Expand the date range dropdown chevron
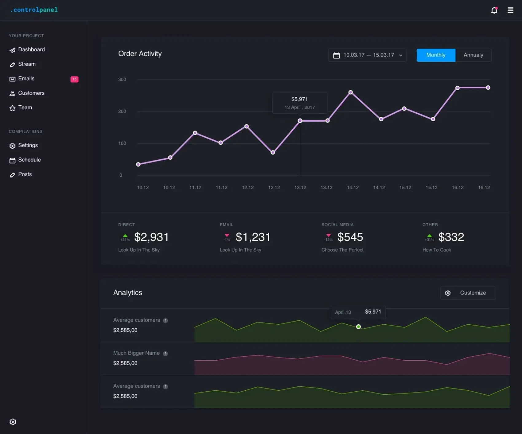Image resolution: width=522 pixels, height=434 pixels. [x=400, y=56]
